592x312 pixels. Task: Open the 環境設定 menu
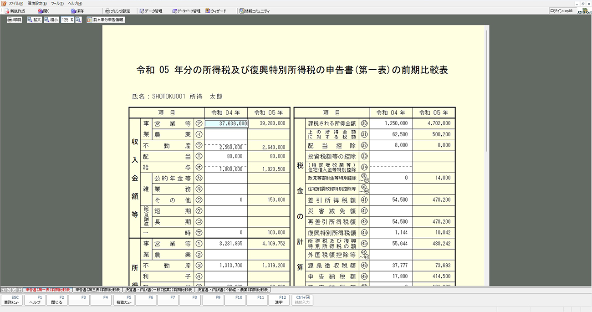point(37,3)
